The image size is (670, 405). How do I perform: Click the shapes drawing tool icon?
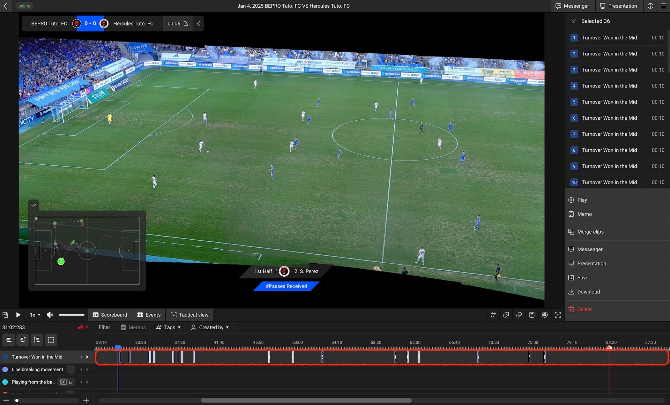(506, 315)
